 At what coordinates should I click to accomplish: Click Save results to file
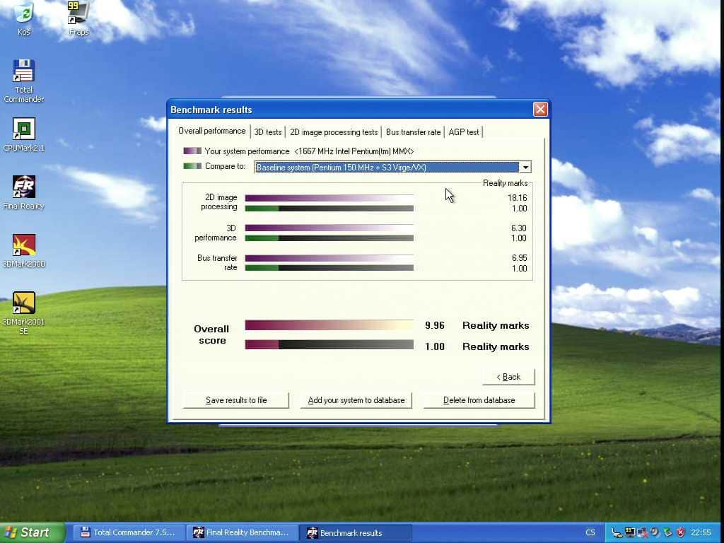click(236, 400)
